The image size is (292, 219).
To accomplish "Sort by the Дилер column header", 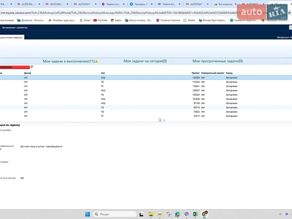I will coord(28,73).
